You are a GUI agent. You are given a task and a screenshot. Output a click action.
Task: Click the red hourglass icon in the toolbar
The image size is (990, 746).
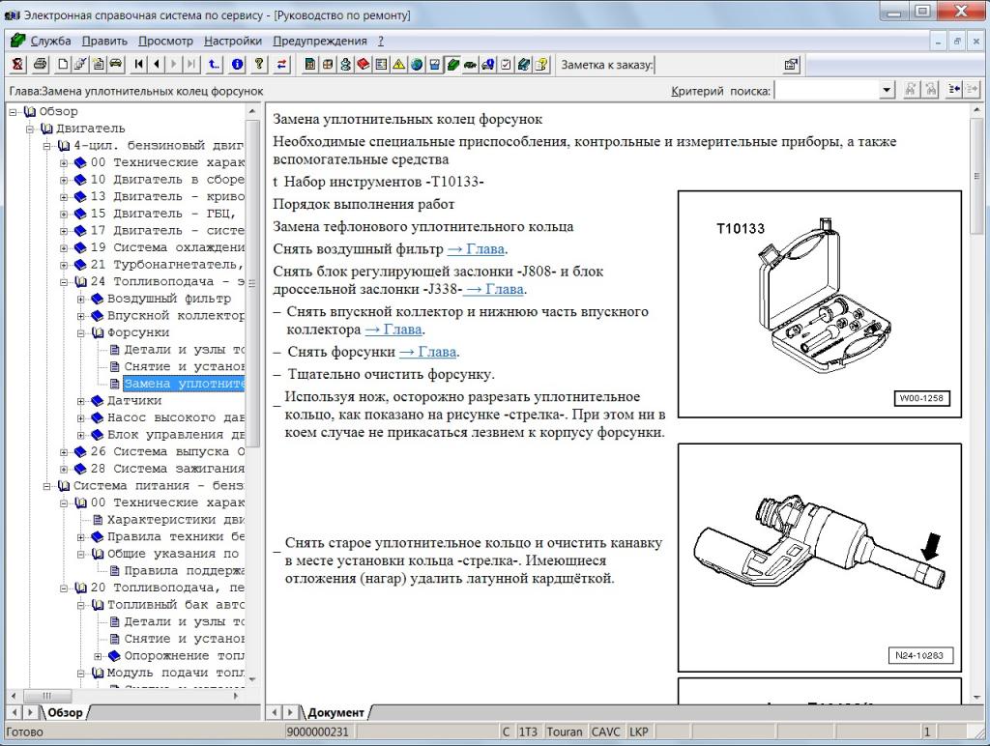(17, 65)
